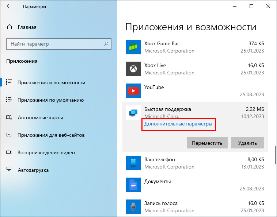
Task: Select the Xbox Game Bar app icon
Action: 133,47
